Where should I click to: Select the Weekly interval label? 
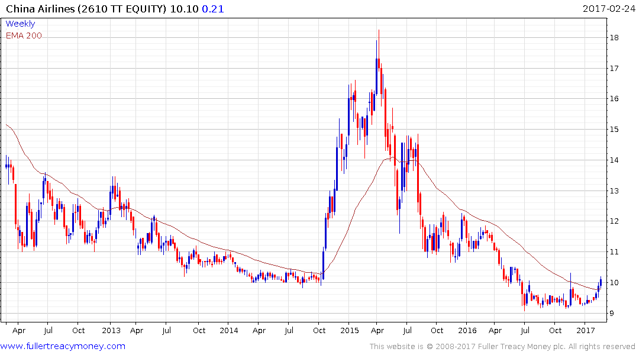(20, 24)
